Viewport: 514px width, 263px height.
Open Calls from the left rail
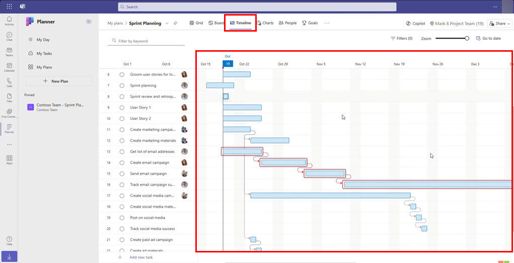(x=9, y=83)
